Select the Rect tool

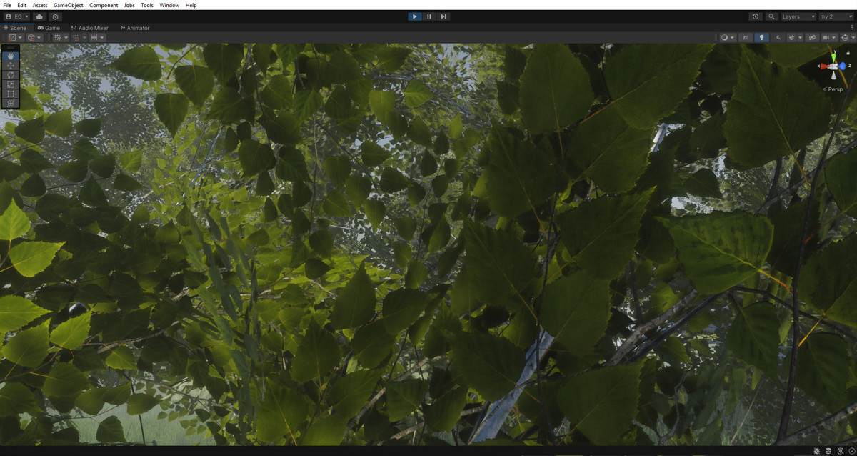(x=11, y=94)
